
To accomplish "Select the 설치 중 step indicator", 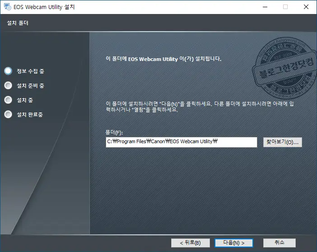I will [x=8, y=100].
